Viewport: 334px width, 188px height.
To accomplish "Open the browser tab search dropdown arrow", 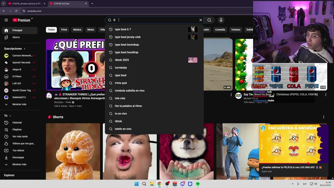I will [3, 4].
